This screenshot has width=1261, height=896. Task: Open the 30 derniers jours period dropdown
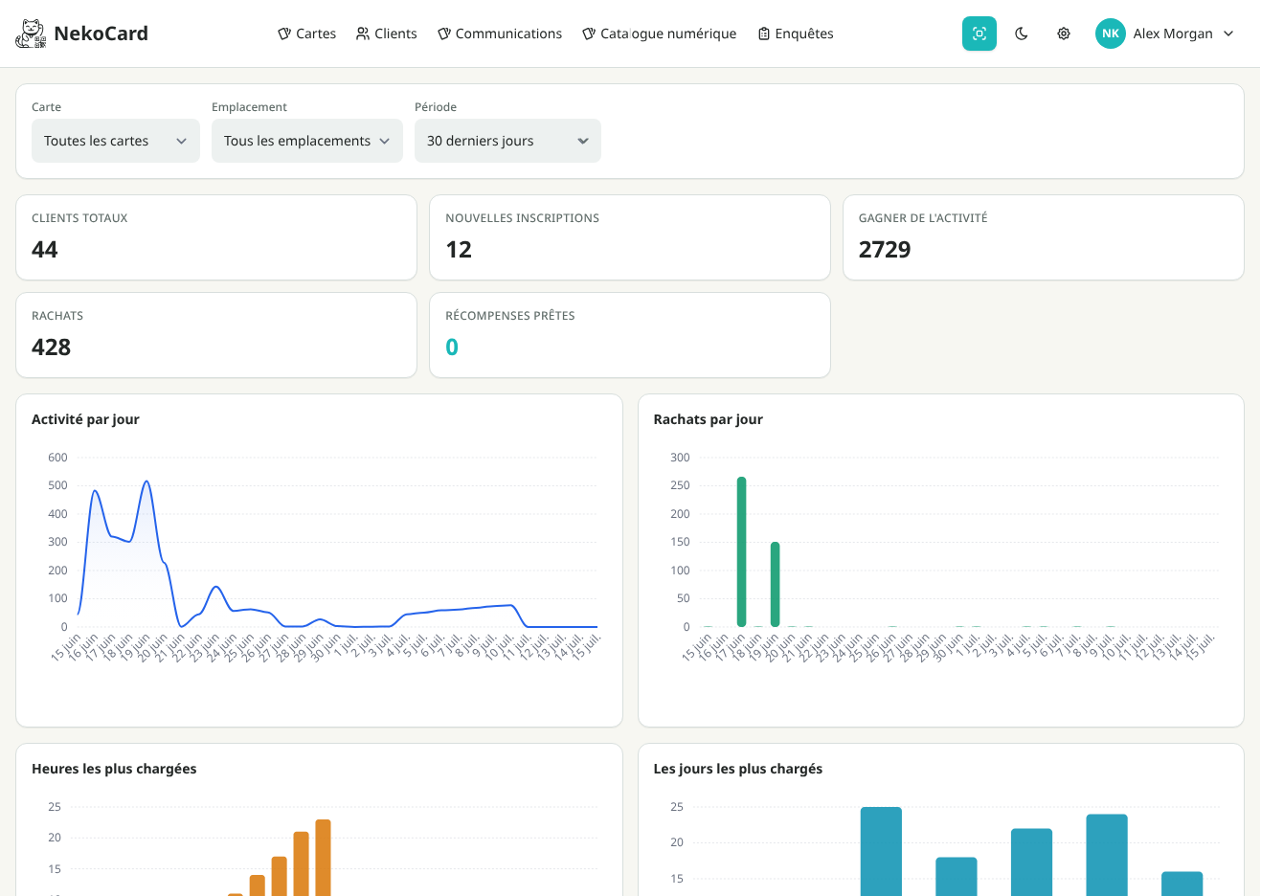507,141
